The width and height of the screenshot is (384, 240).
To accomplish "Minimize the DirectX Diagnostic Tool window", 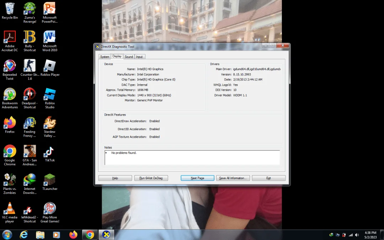I will 266,46.
